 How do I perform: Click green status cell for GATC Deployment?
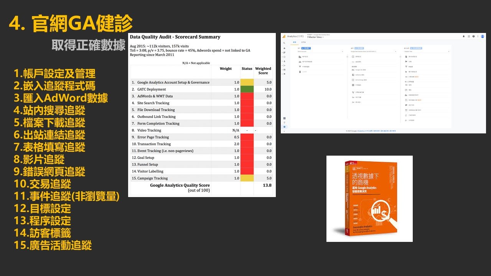click(x=247, y=89)
